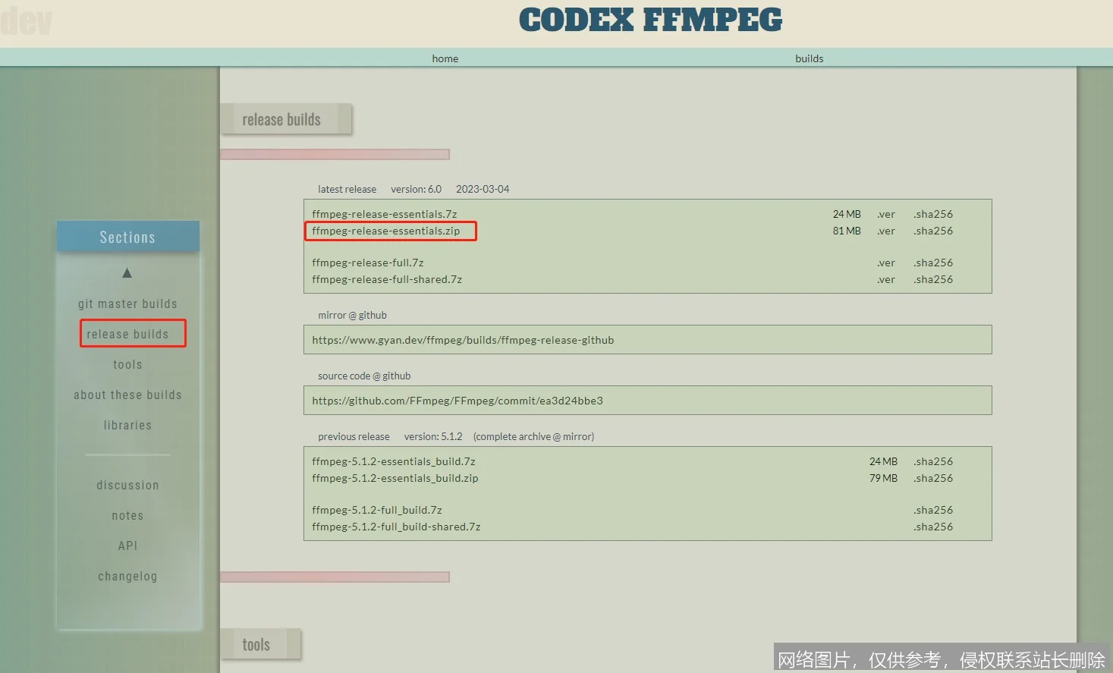Go to libraries section
The width and height of the screenshot is (1113, 673).
click(127, 425)
